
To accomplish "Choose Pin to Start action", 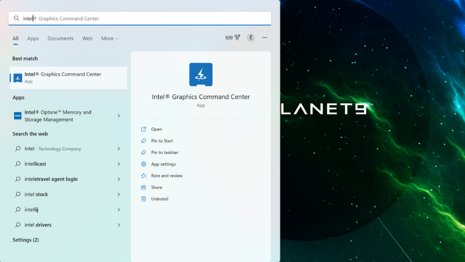I will pos(162,141).
